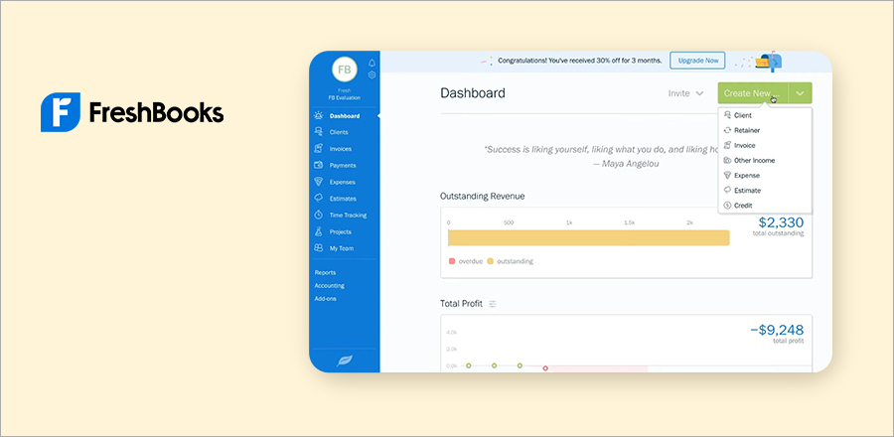The image size is (894, 437).
Task: Go to Projects in sidebar navigation
Action: pyautogui.click(x=341, y=231)
